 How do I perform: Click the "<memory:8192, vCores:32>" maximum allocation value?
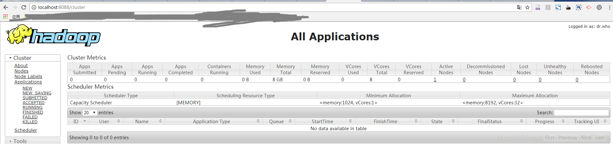coord(493,103)
